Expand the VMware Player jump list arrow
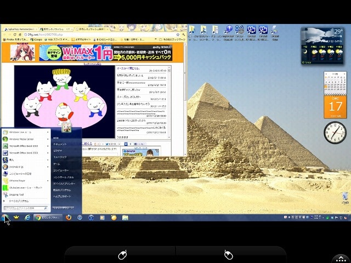The image size is (351, 263). tap(48, 181)
